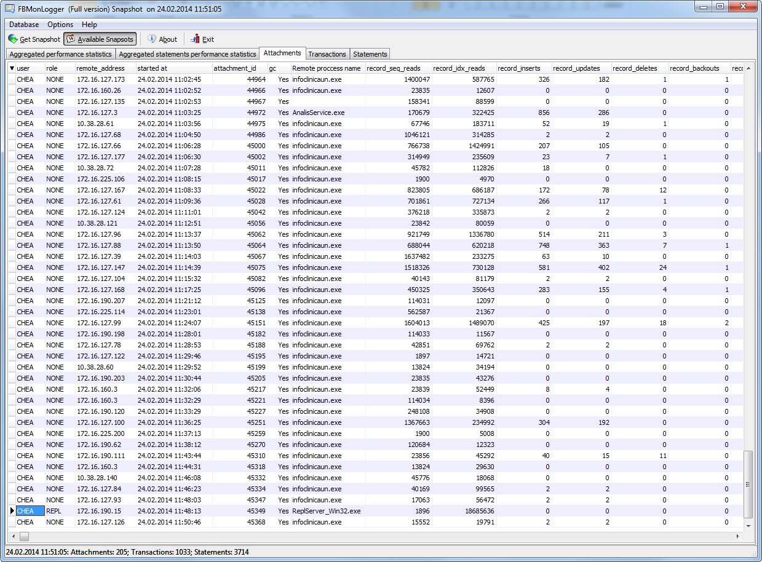Open the Options menu

60,25
